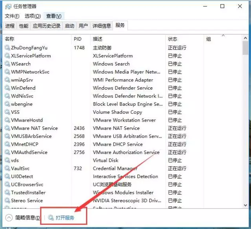Select the Windows Search description
The width and height of the screenshot is (251, 229).
111,64
